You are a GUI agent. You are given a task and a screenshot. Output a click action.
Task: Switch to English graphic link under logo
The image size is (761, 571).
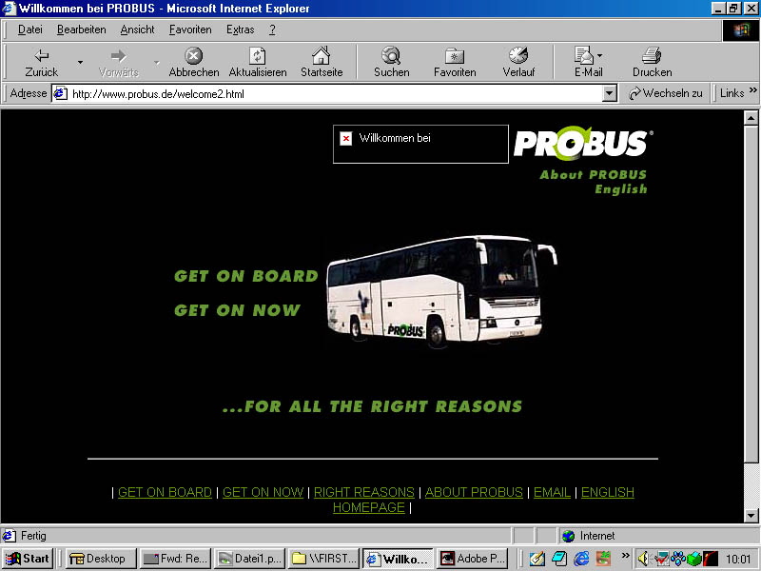tap(621, 188)
